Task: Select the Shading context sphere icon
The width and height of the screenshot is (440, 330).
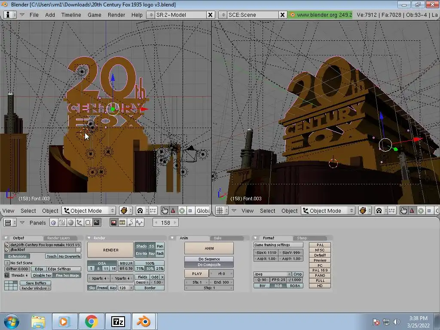Action: click(71, 223)
